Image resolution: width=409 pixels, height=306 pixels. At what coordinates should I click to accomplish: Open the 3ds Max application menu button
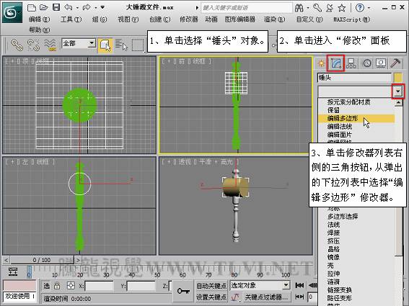12,12
